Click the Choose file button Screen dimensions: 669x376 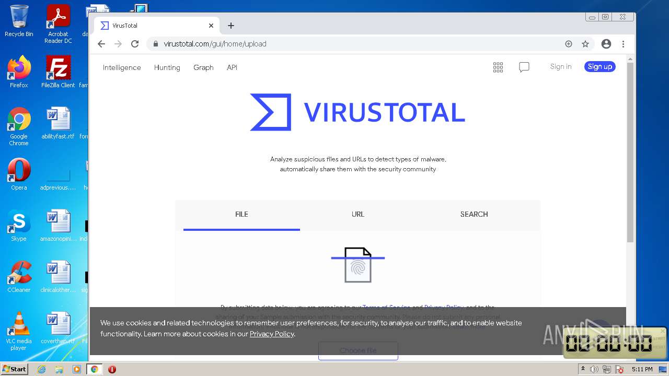click(x=358, y=350)
